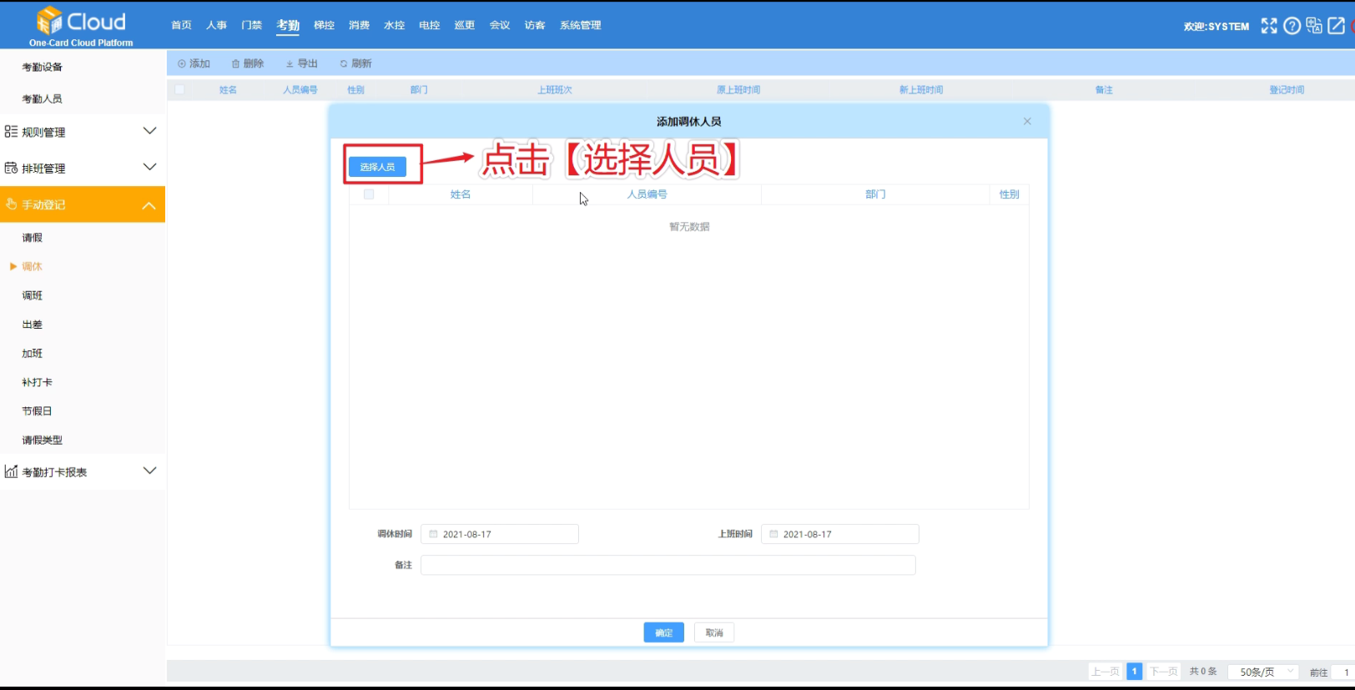
Task: Click 原上班时间 column header
Action: [738, 89]
